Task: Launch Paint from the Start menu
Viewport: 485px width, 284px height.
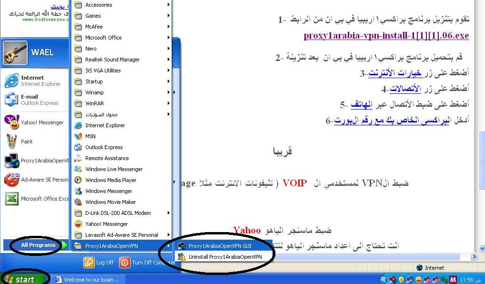Action: click(11, 142)
